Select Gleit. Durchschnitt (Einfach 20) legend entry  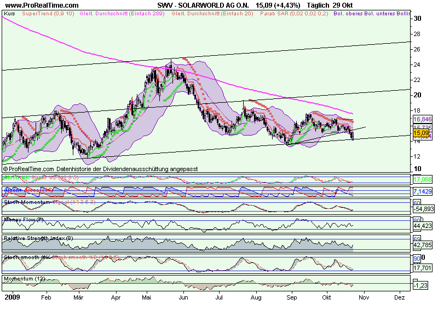tap(212, 13)
